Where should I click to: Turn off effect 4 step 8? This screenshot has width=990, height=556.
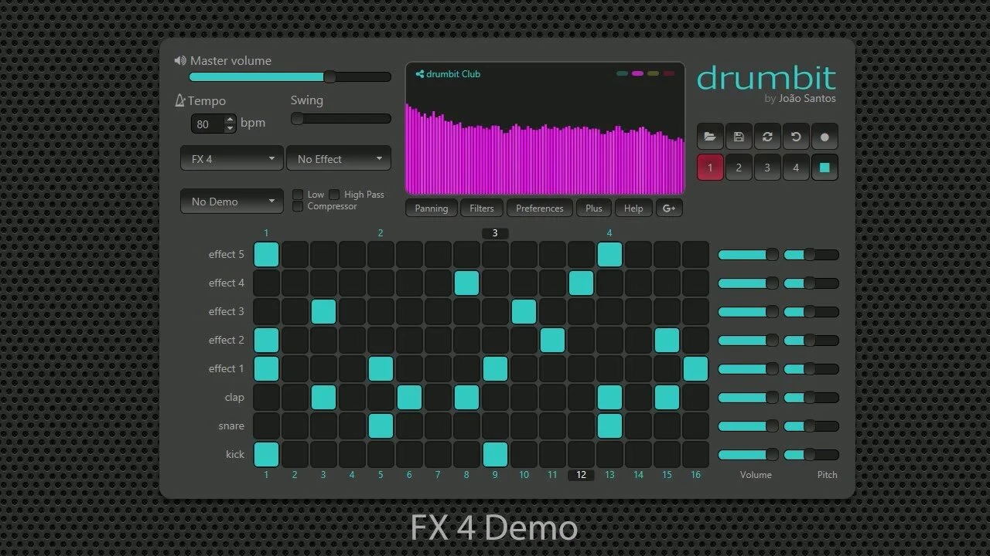[466, 283]
